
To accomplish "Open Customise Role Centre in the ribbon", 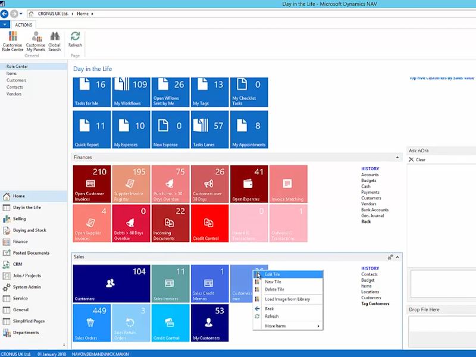I will pos(12,41).
